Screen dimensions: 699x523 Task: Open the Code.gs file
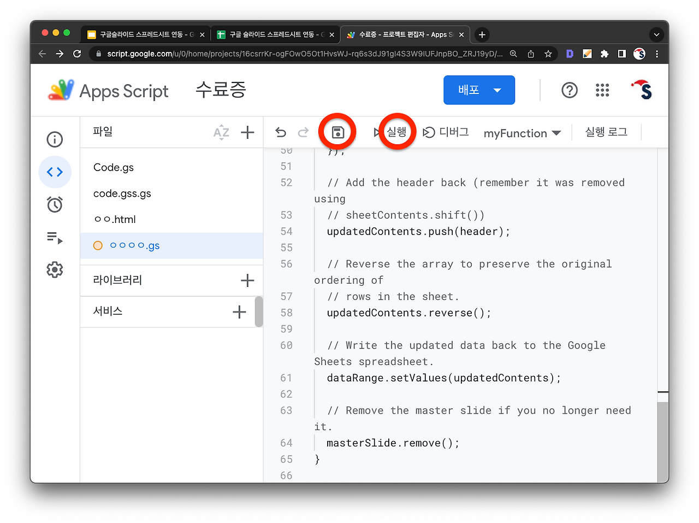point(114,167)
